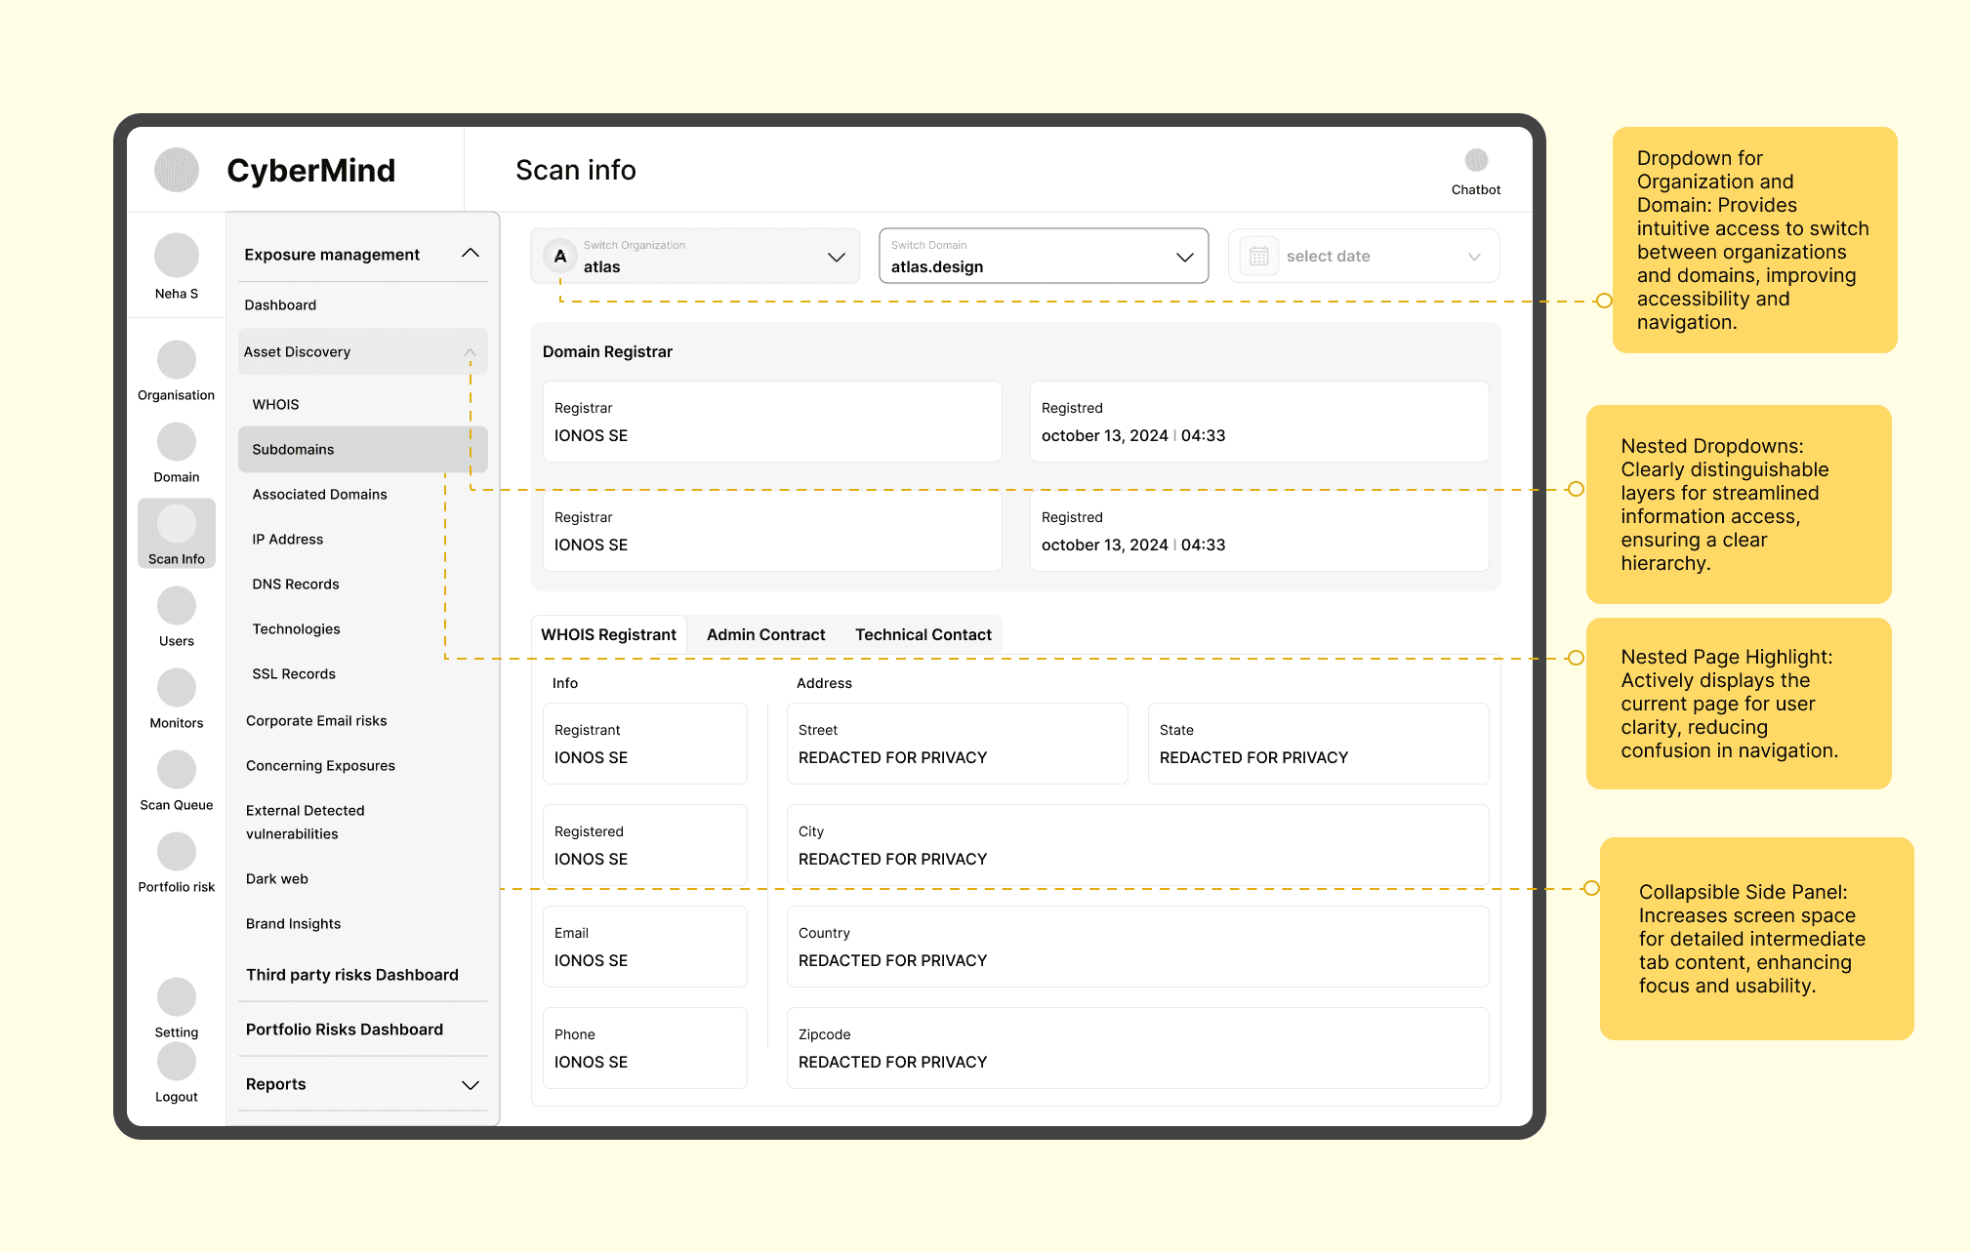The width and height of the screenshot is (1970, 1252).
Task: Go to Scan Queue icon
Action: 177,770
